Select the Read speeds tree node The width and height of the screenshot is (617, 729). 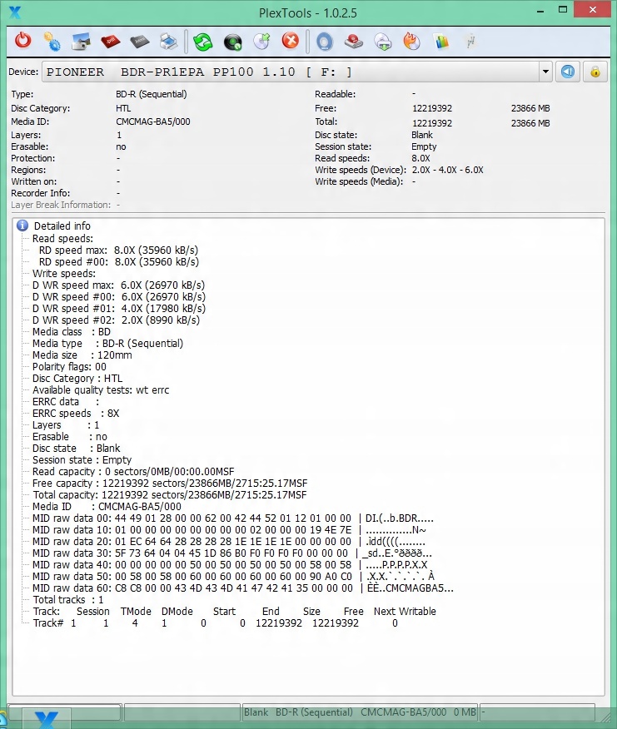62,238
